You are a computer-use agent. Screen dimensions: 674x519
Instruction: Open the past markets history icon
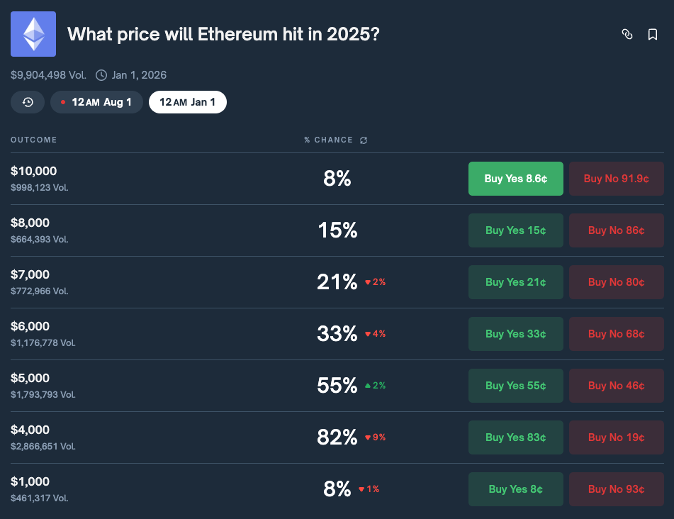pyautogui.click(x=28, y=102)
